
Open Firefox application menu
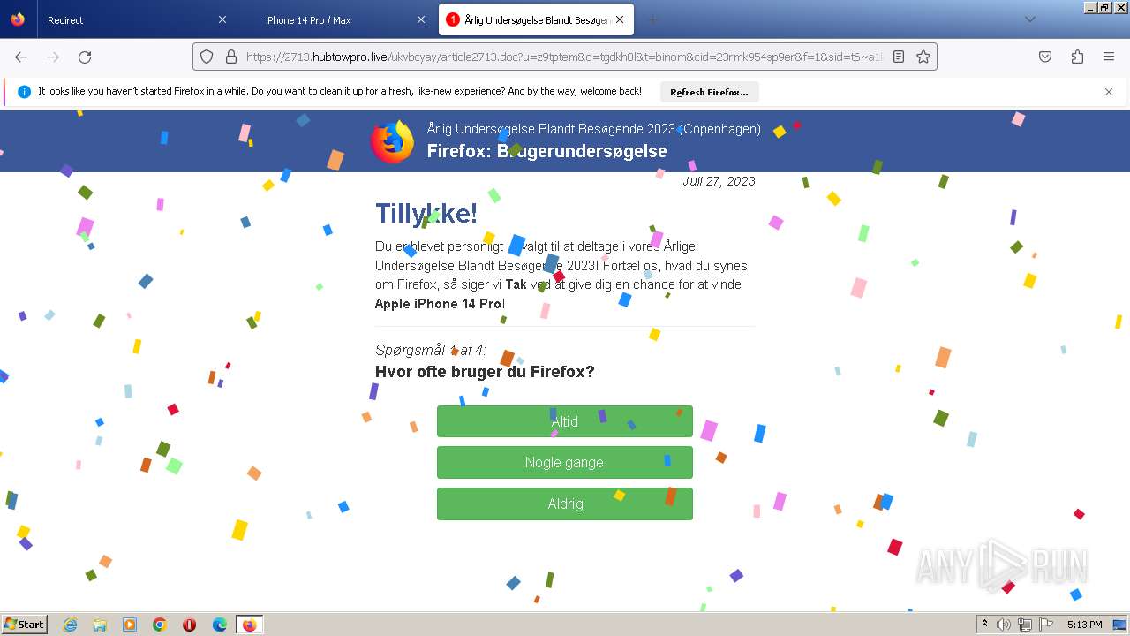point(1109,57)
